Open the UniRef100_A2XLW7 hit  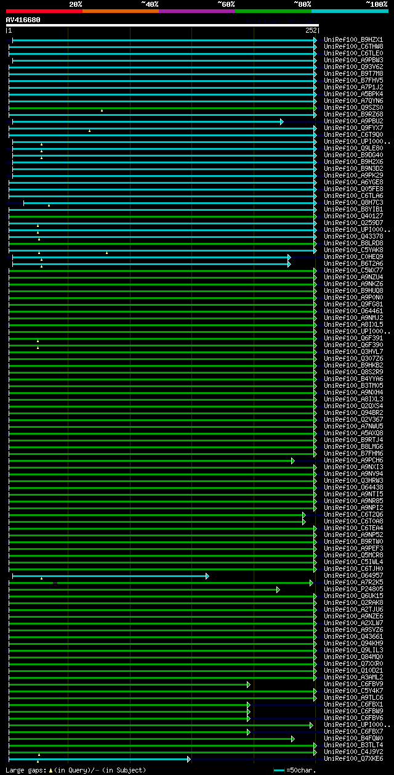[353, 623]
